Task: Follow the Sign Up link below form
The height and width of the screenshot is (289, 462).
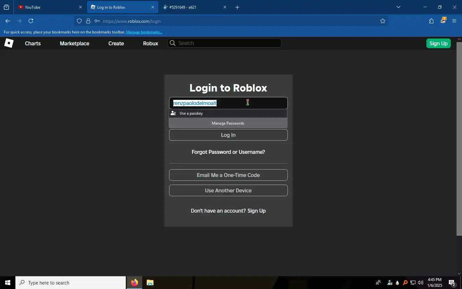Action: 257,211
